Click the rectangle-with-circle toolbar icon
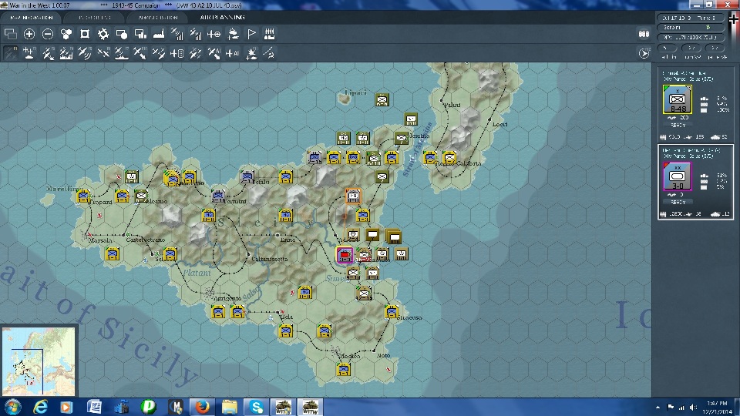 pos(121,34)
